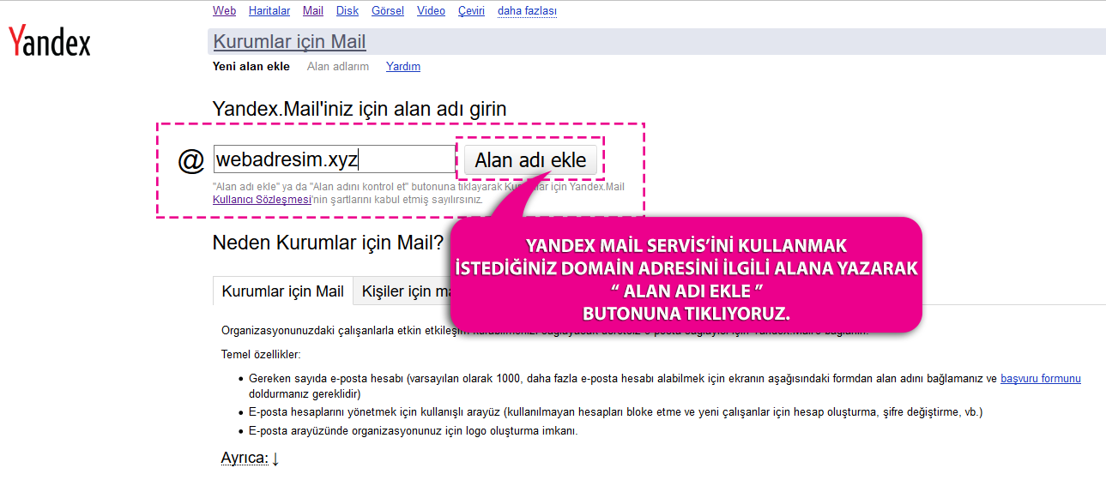This screenshot has width=1106, height=498.
Task: Open Görsel search link
Action: (388, 11)
